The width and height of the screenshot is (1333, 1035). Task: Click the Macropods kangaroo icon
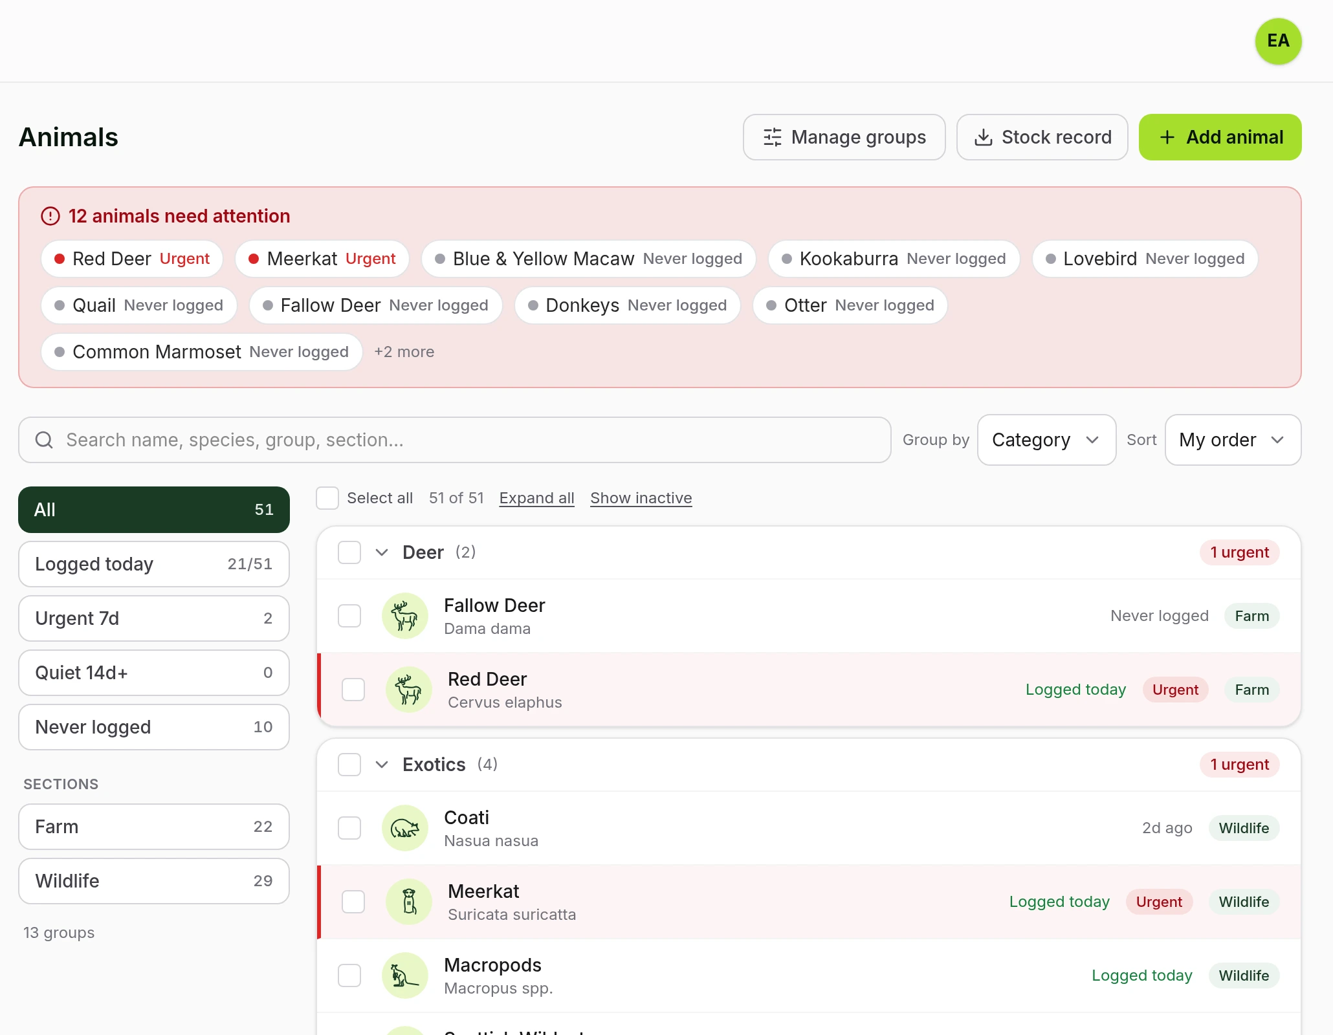click(405, 975)
